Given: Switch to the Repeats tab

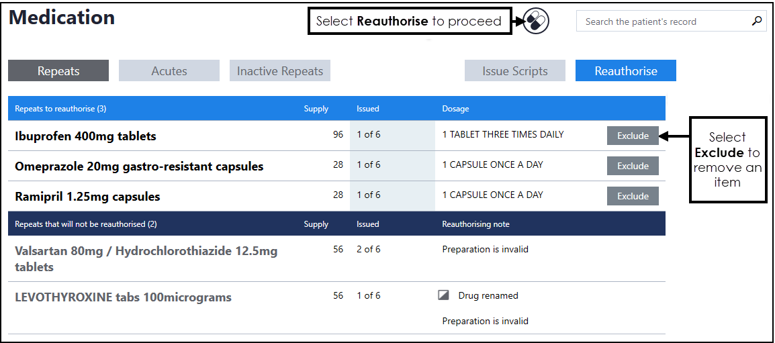Looking at the screenshot, I should [58, 71].
